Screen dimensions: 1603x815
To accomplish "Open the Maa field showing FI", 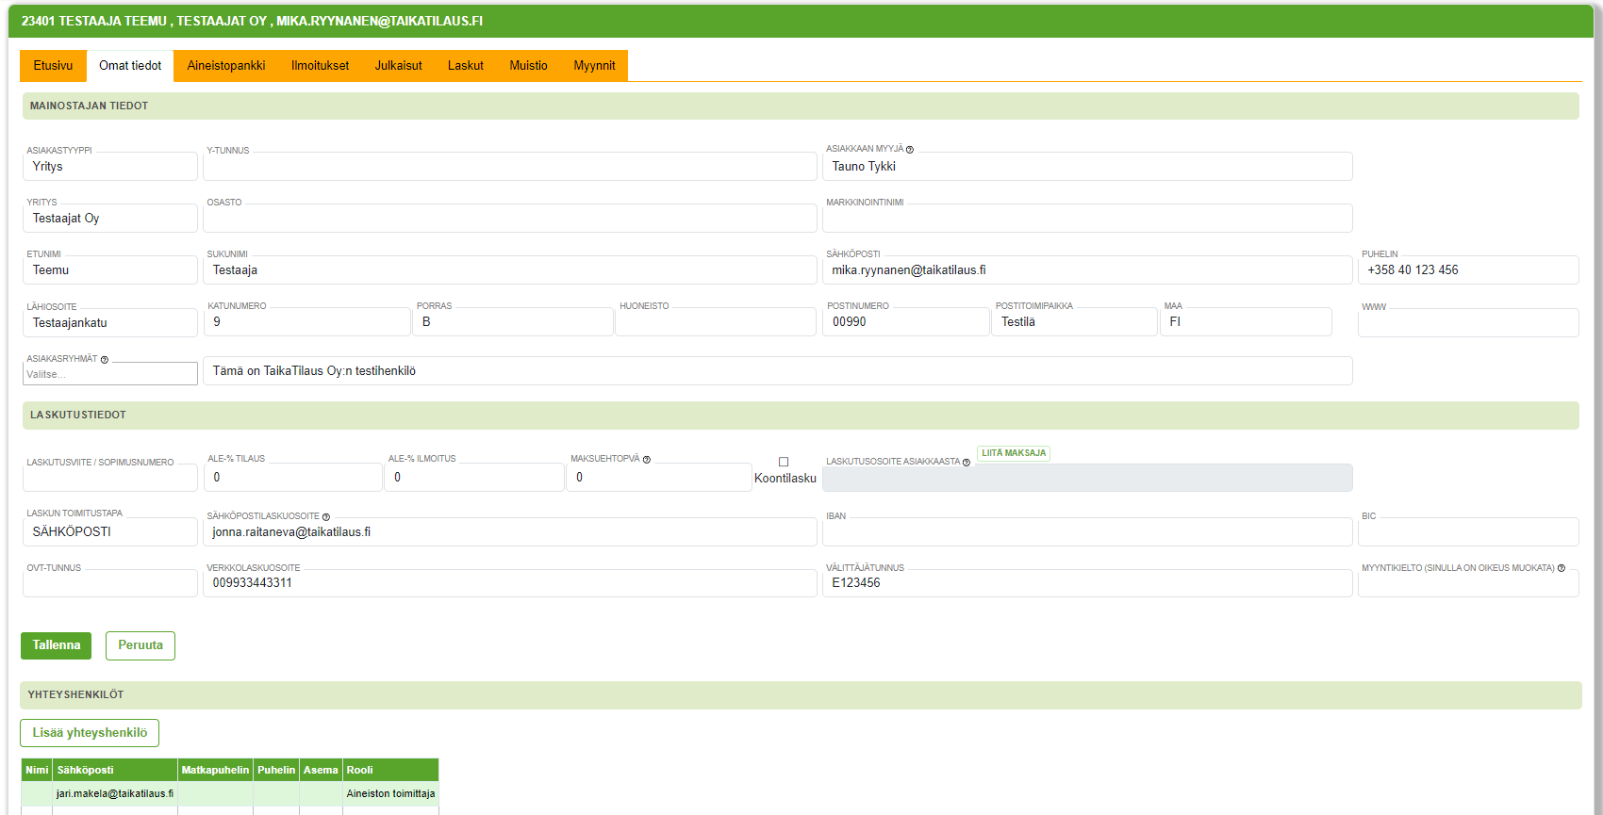I will 1246,322.
